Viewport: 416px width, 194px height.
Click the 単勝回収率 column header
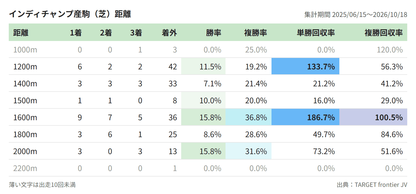(x=316, y=33)
